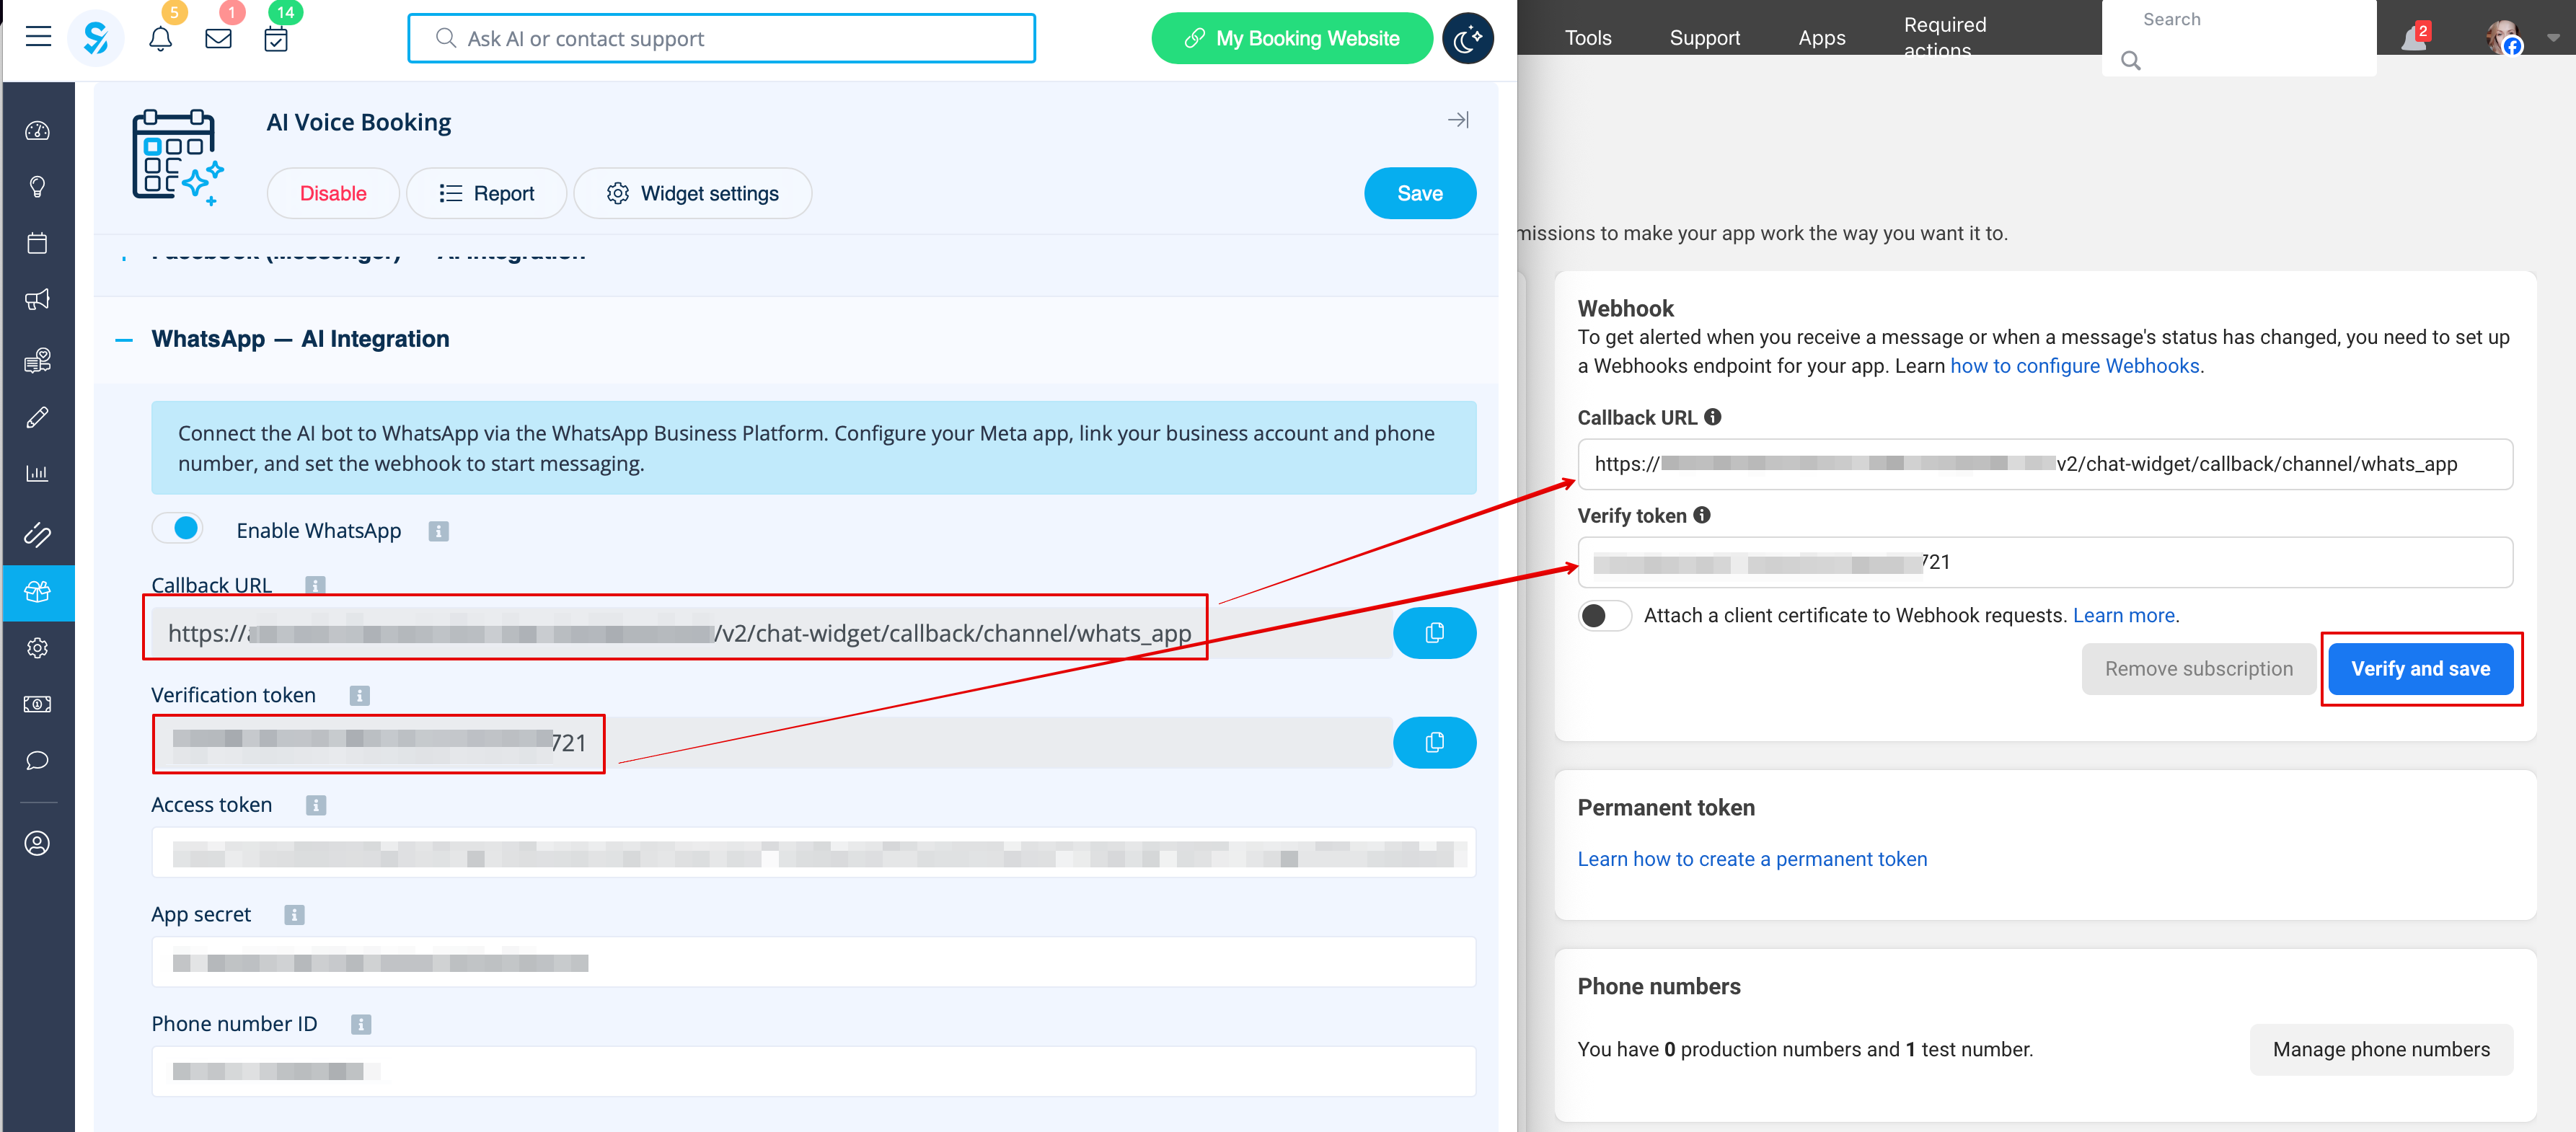Open chat bubble sidebar icon

(37, 761)
